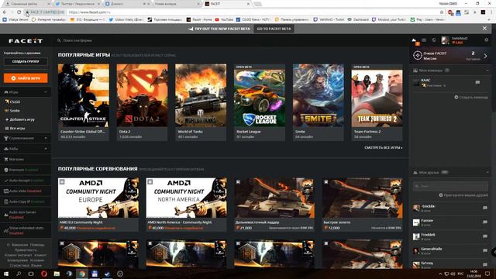The height and width of the screenshot is (279, 496).
Task: Open Chrome from taskbar
Action: (x=82, y=274)
